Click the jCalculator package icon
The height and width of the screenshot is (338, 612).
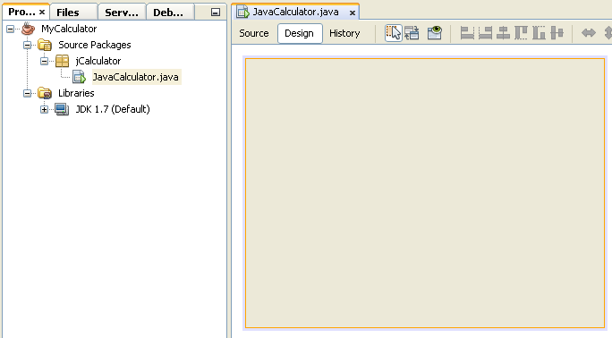click(x=62, y=61)
